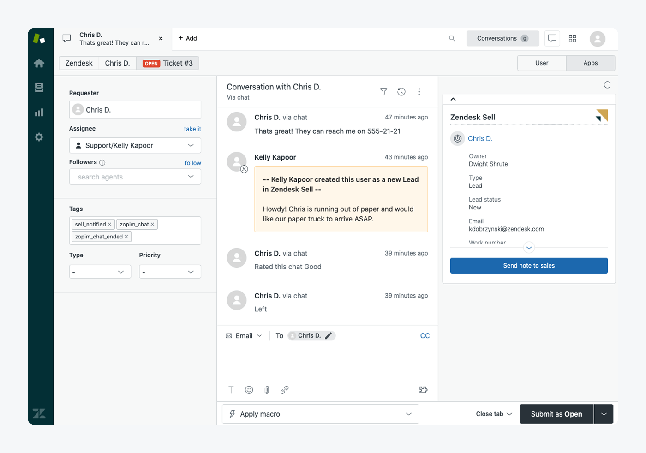Collapse the Zendesk Sell app panel
Viewport: 646px width, 453px height.
click(x=453, y=99)
